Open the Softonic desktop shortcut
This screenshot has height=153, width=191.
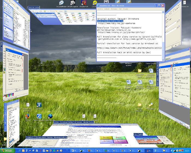coord(39,105)
